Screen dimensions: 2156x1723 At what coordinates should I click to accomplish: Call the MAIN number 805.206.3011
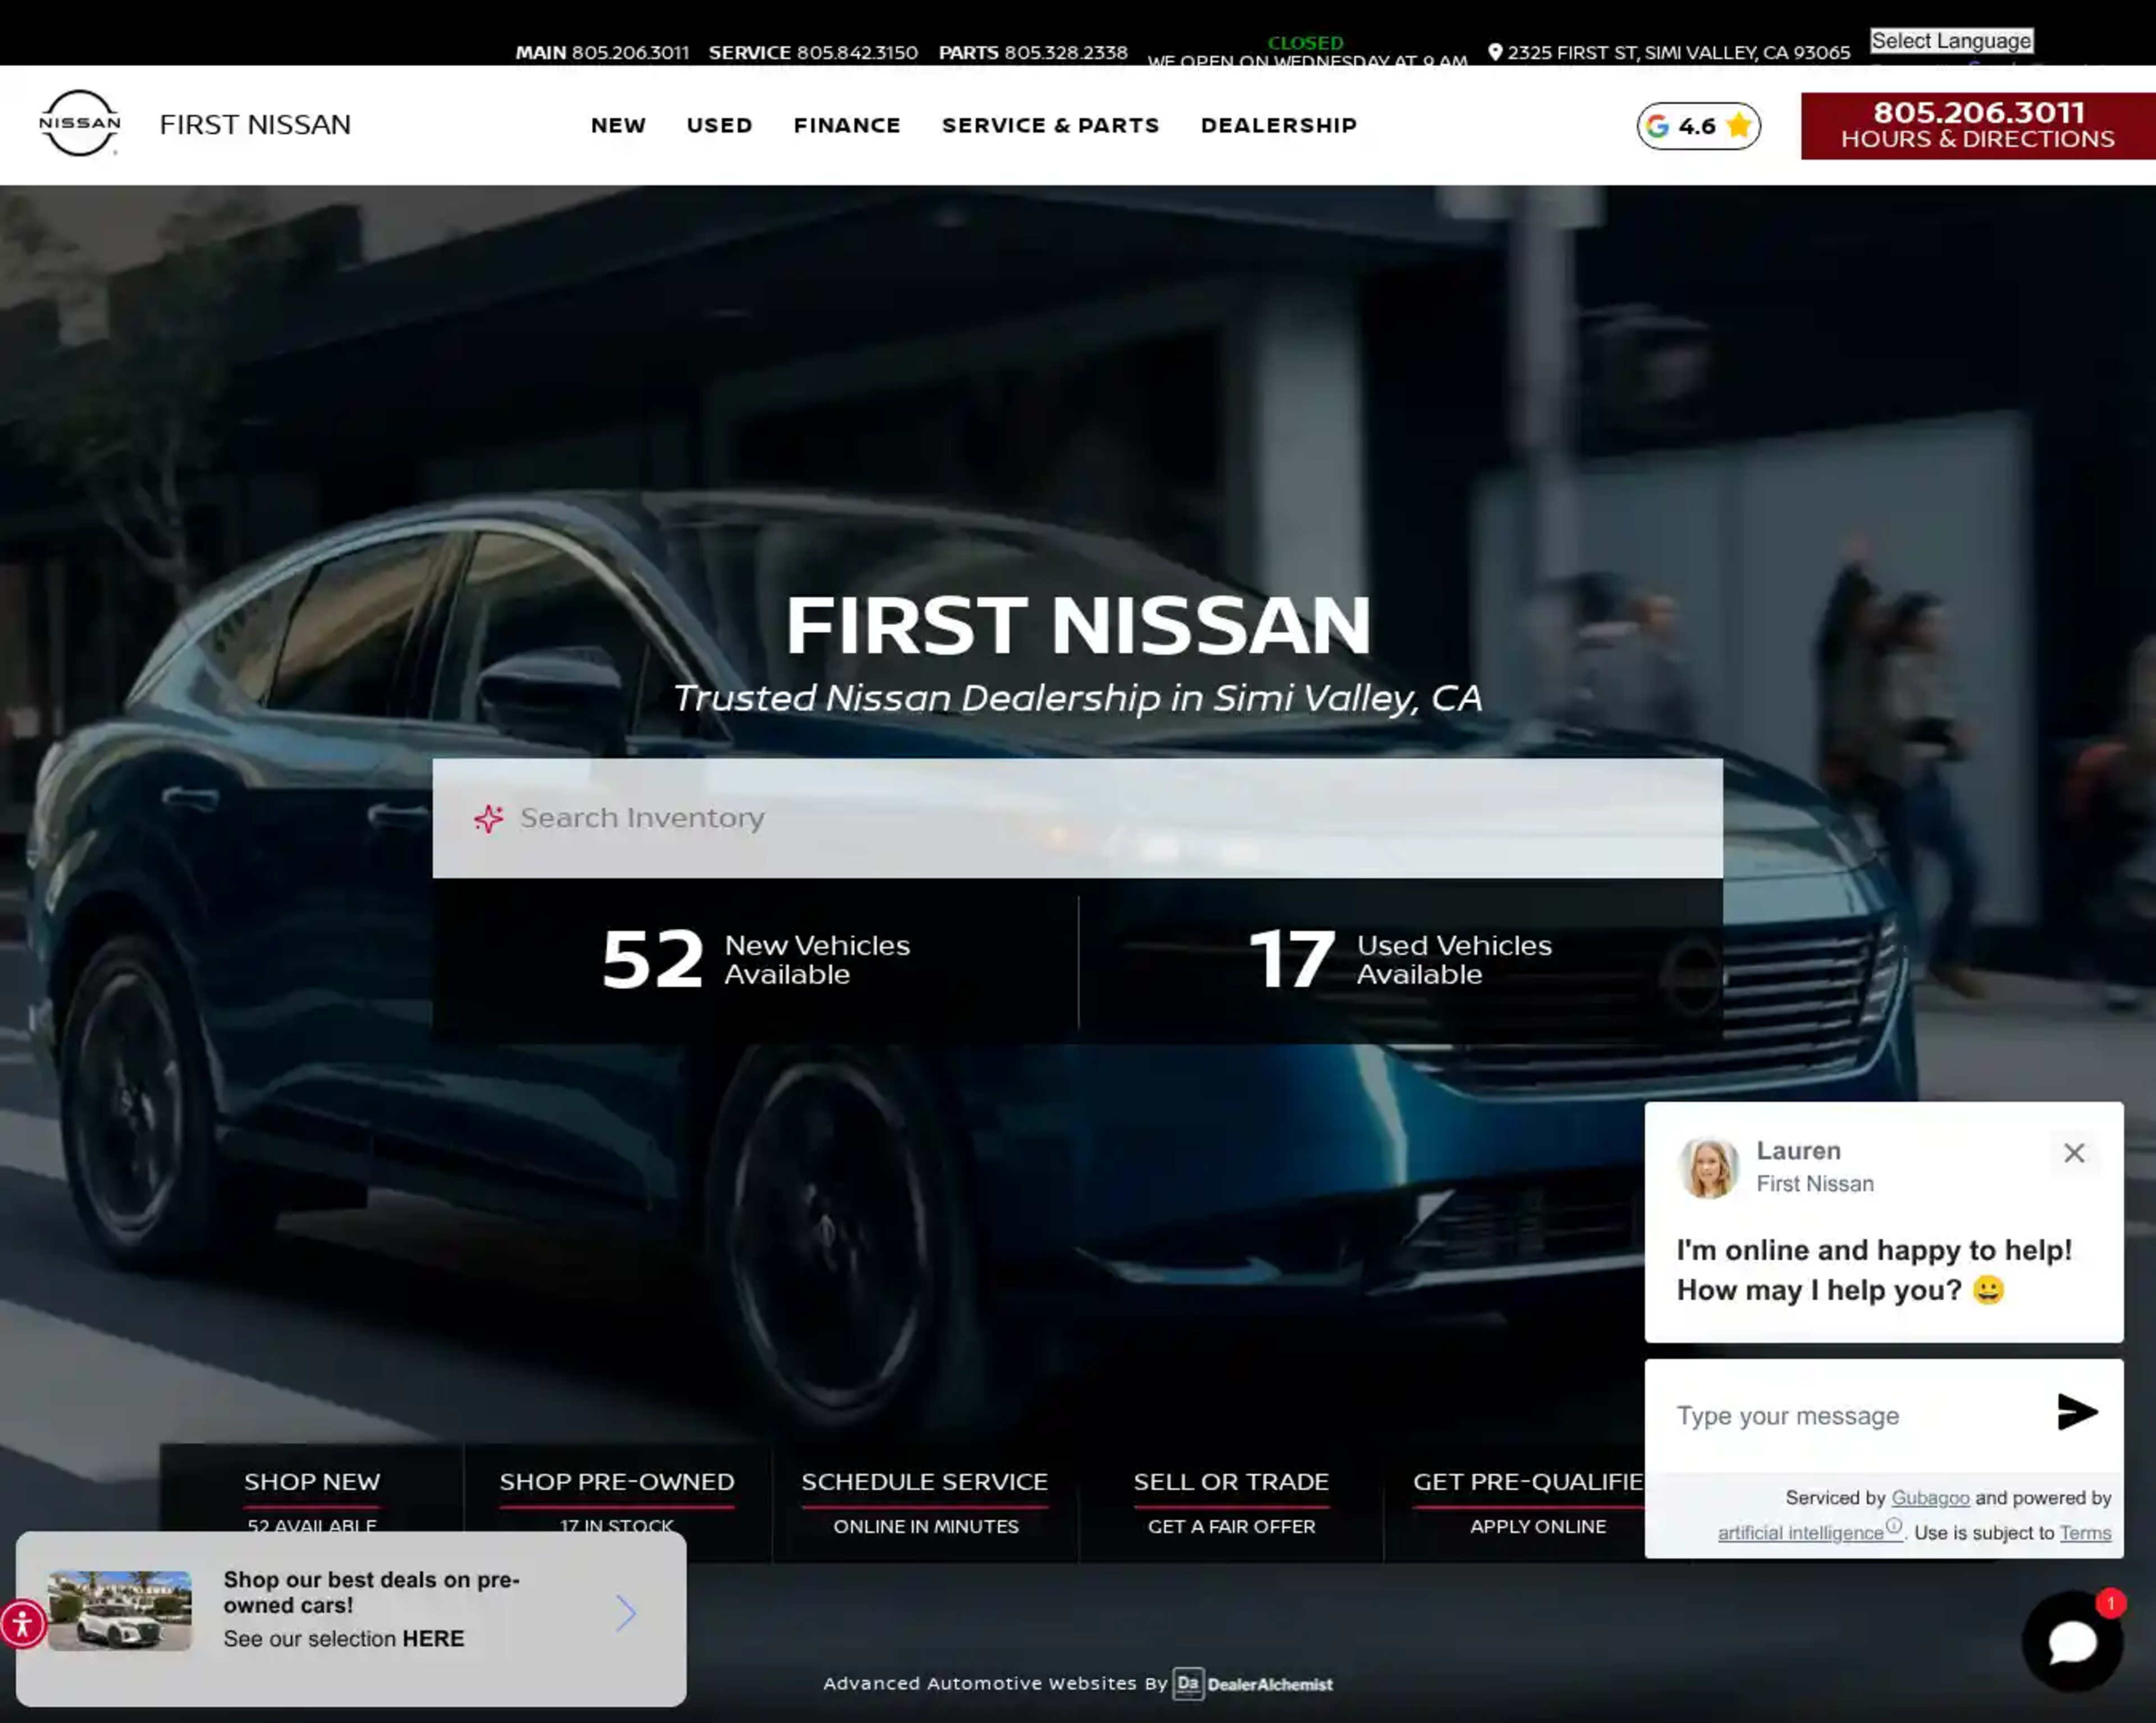tap(602, 52)
